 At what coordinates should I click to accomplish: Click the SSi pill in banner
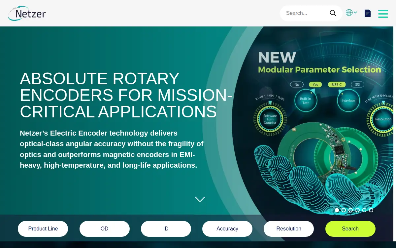click(357, 85)
